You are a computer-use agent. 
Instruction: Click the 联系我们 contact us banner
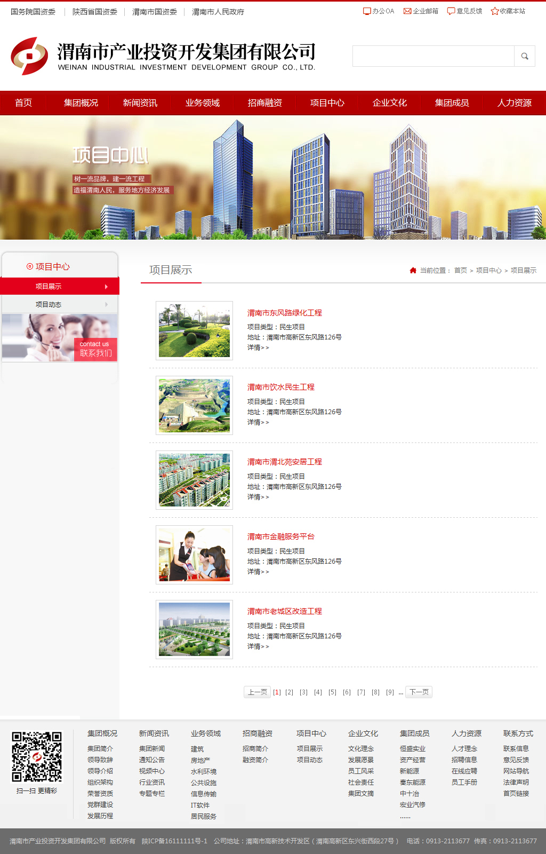pyautogui.click(x=60, y=338)
